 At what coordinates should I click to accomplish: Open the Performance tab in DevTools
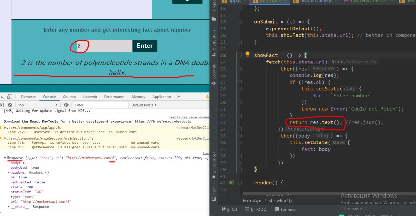(x=114, y=97)
